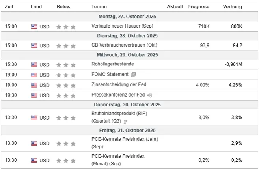The height and width of the screenshot is (170, 259).
Task: Click the Vorherig column header
Action: [233, 7]
